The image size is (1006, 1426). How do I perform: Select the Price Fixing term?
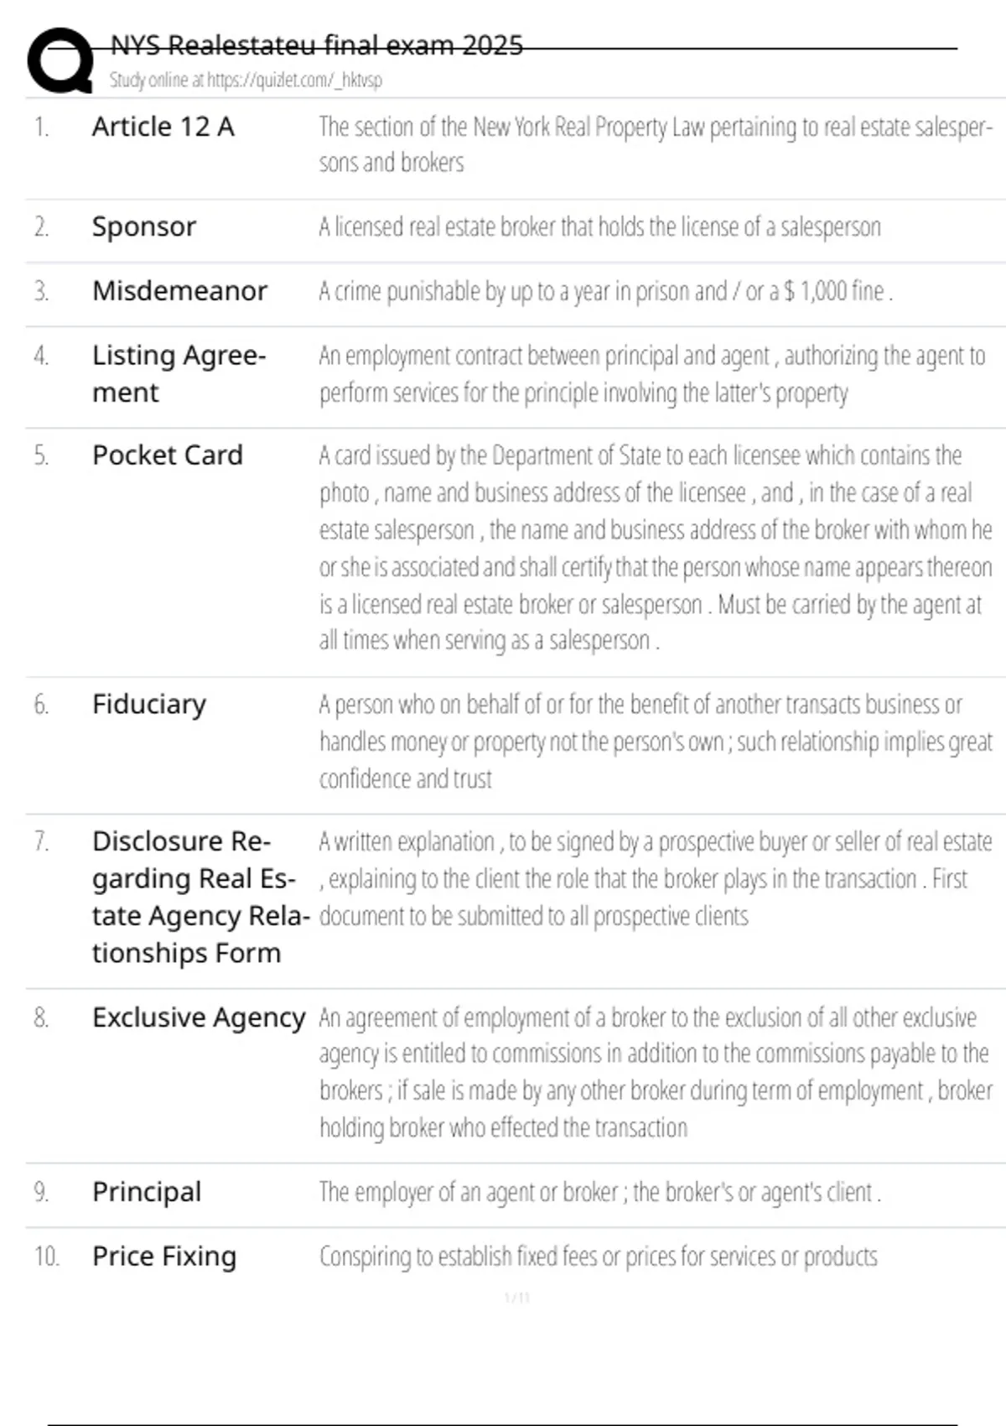click(x=164, y=1257)
